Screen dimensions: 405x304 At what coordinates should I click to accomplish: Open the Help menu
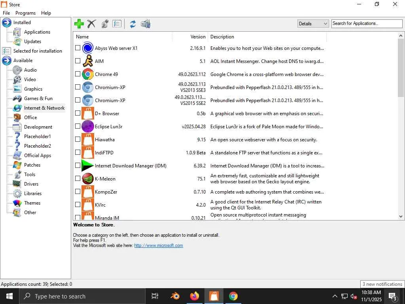46,13
